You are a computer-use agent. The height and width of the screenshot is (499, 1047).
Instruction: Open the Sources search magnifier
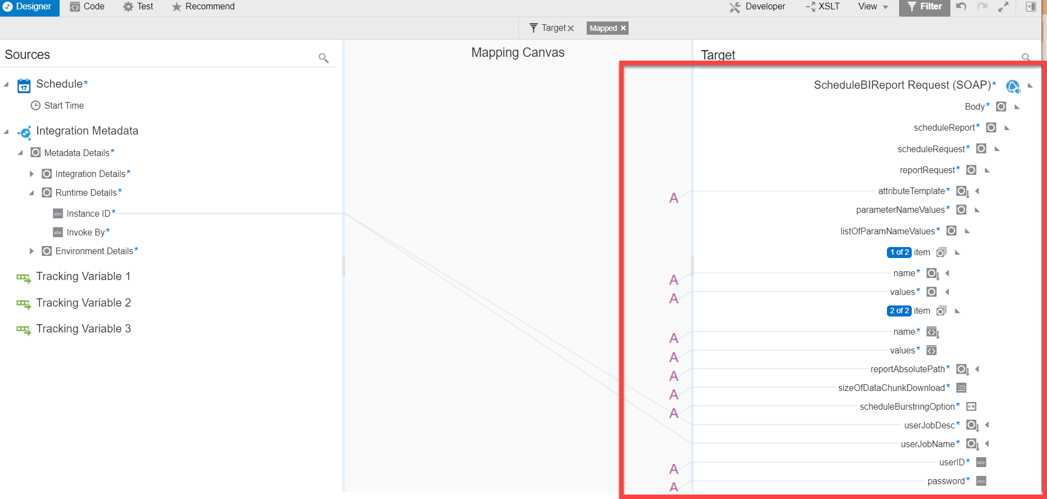[x=323, y=58]
